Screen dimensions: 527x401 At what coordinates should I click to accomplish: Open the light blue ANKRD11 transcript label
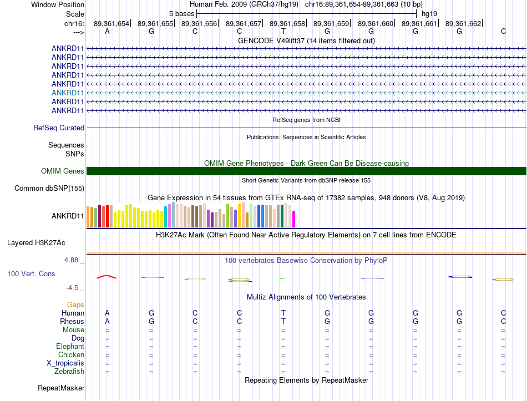tap(68, 93)
